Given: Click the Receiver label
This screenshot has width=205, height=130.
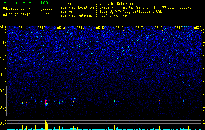Looking at the screenshot, I should 66,11.
